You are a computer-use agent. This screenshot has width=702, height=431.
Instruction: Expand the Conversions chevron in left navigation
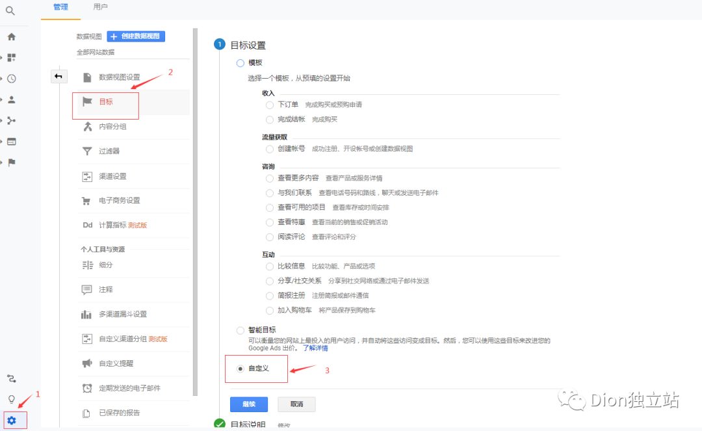click(x=10, y=162)
